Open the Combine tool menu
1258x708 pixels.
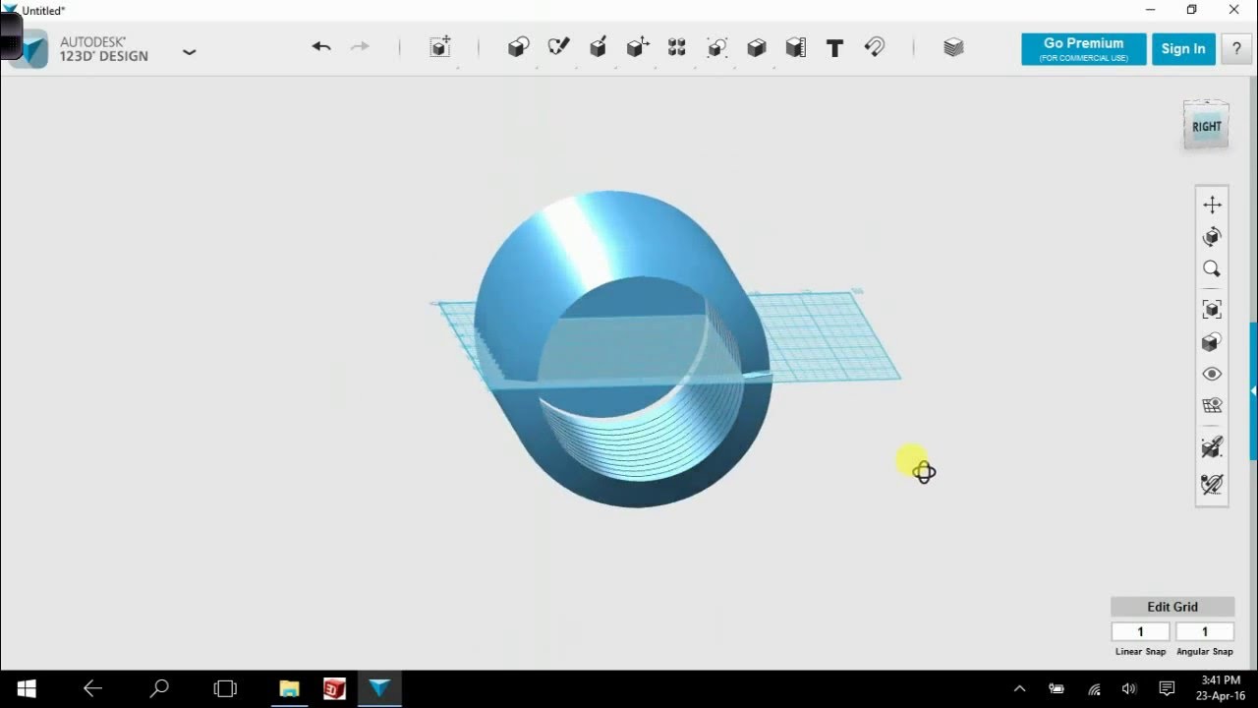[757, 47]
